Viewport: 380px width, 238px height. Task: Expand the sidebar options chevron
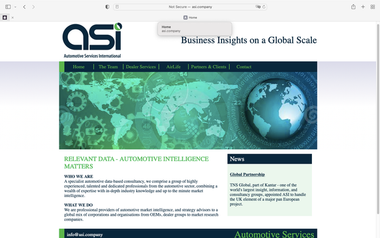point(15,7)
